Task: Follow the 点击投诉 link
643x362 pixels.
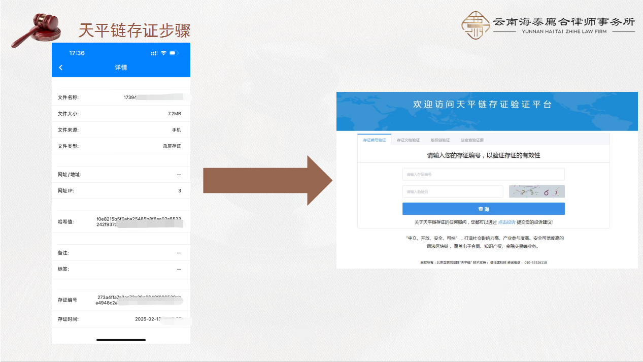Action: pyautogui.click(x=506, y=222)
